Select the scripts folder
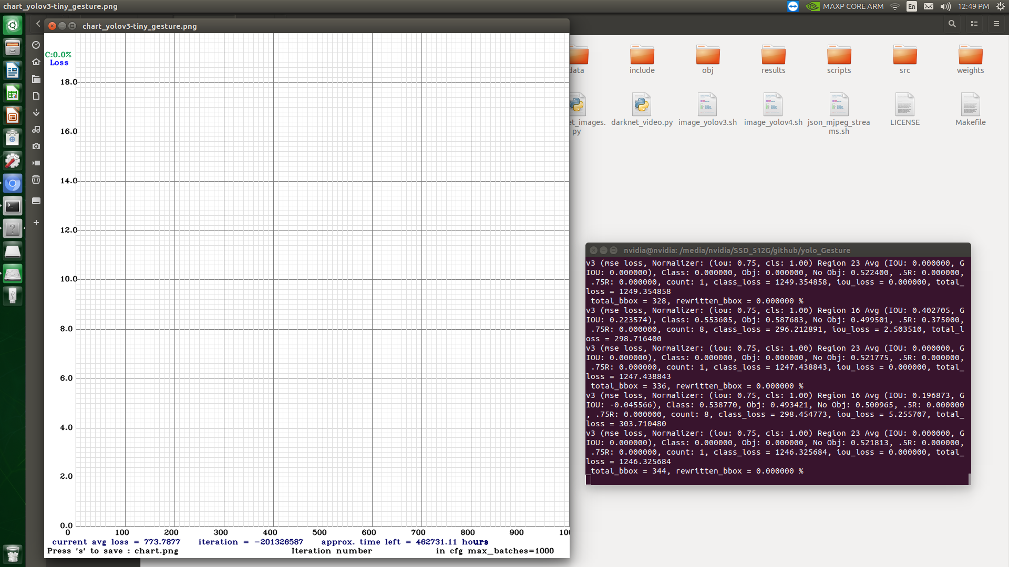 [839, 59]
